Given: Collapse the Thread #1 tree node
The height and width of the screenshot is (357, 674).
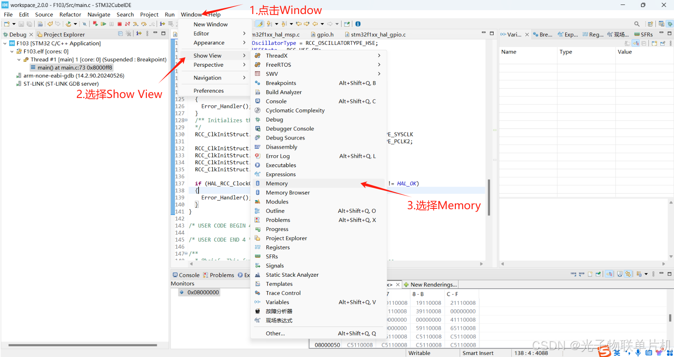Looking at the screenshot, I should tap(19, 60).
